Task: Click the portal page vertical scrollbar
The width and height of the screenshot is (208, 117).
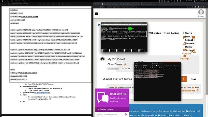Action: click(207, 52)
